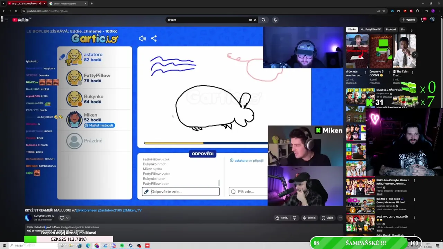Open the browser extensions puzzle icon

[x=417, y=11]
